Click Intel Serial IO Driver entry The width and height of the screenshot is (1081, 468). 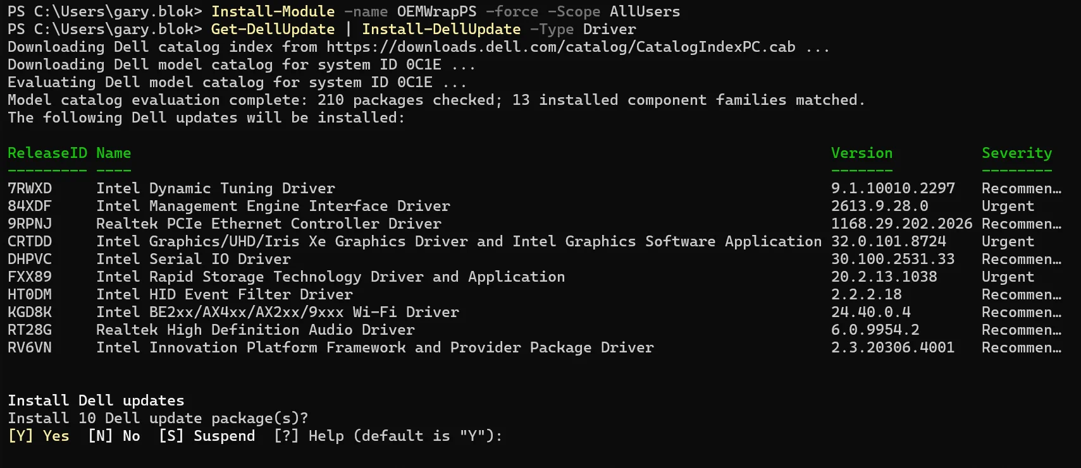pyautogui.click(x=194, y=259)
